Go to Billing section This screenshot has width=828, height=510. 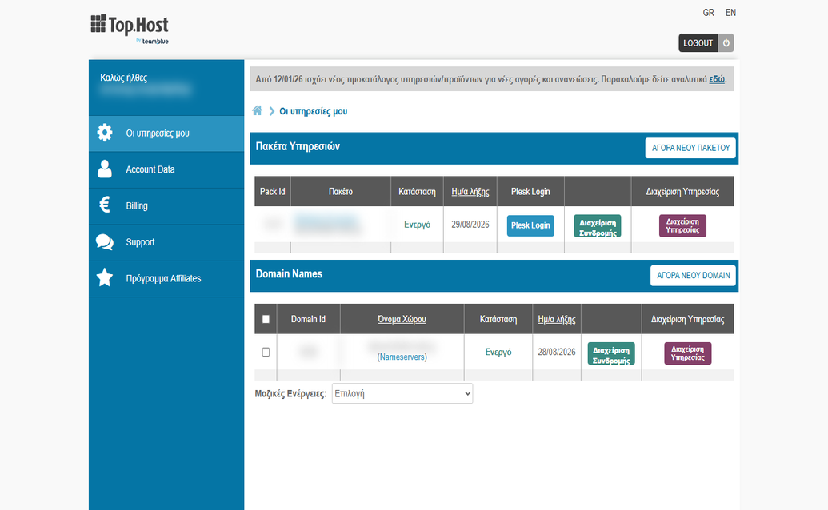(x=166, y=206)
